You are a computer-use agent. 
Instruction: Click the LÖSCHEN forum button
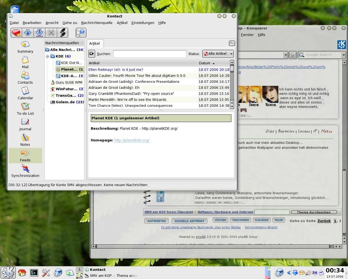coord(220,220)
